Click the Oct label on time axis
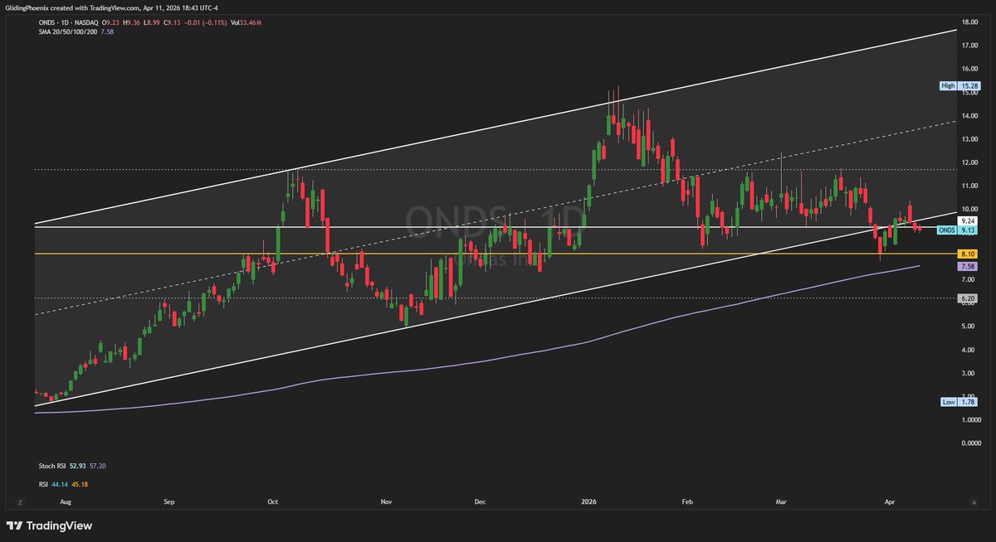The width and height of the screenshot is (996, 542). (x=274, y=502)
